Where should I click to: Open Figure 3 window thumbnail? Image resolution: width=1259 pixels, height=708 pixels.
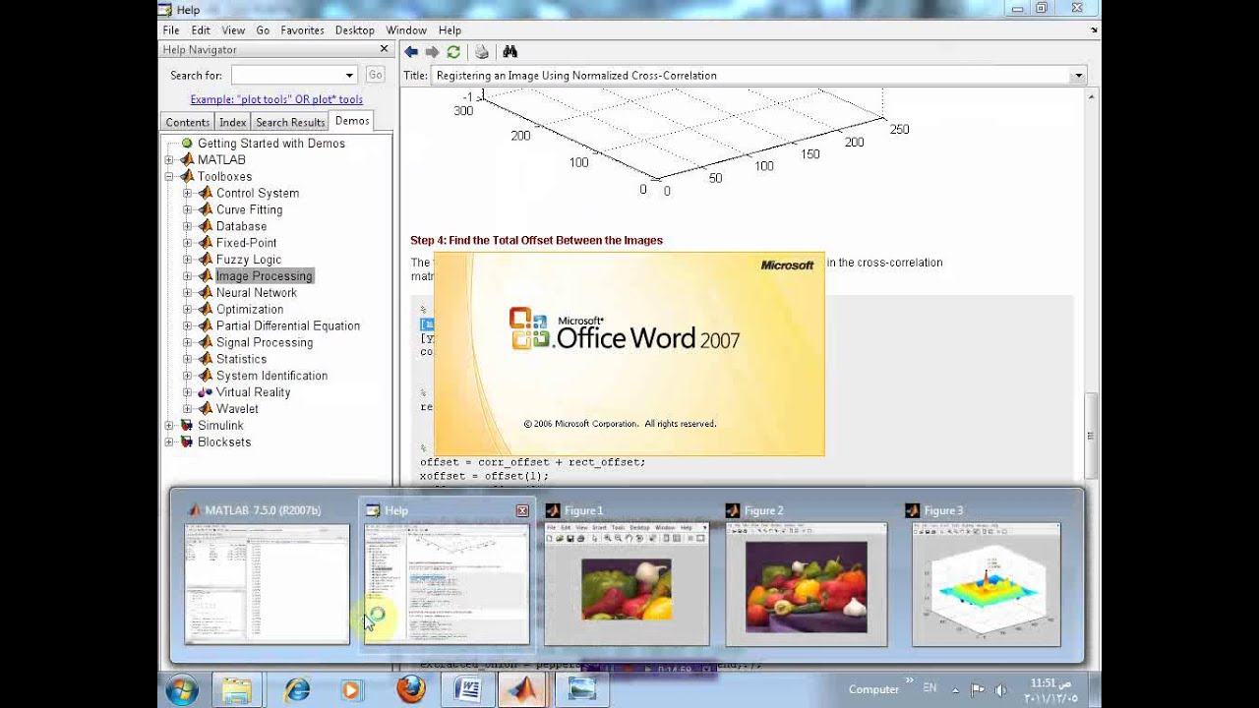pos(987,584)
